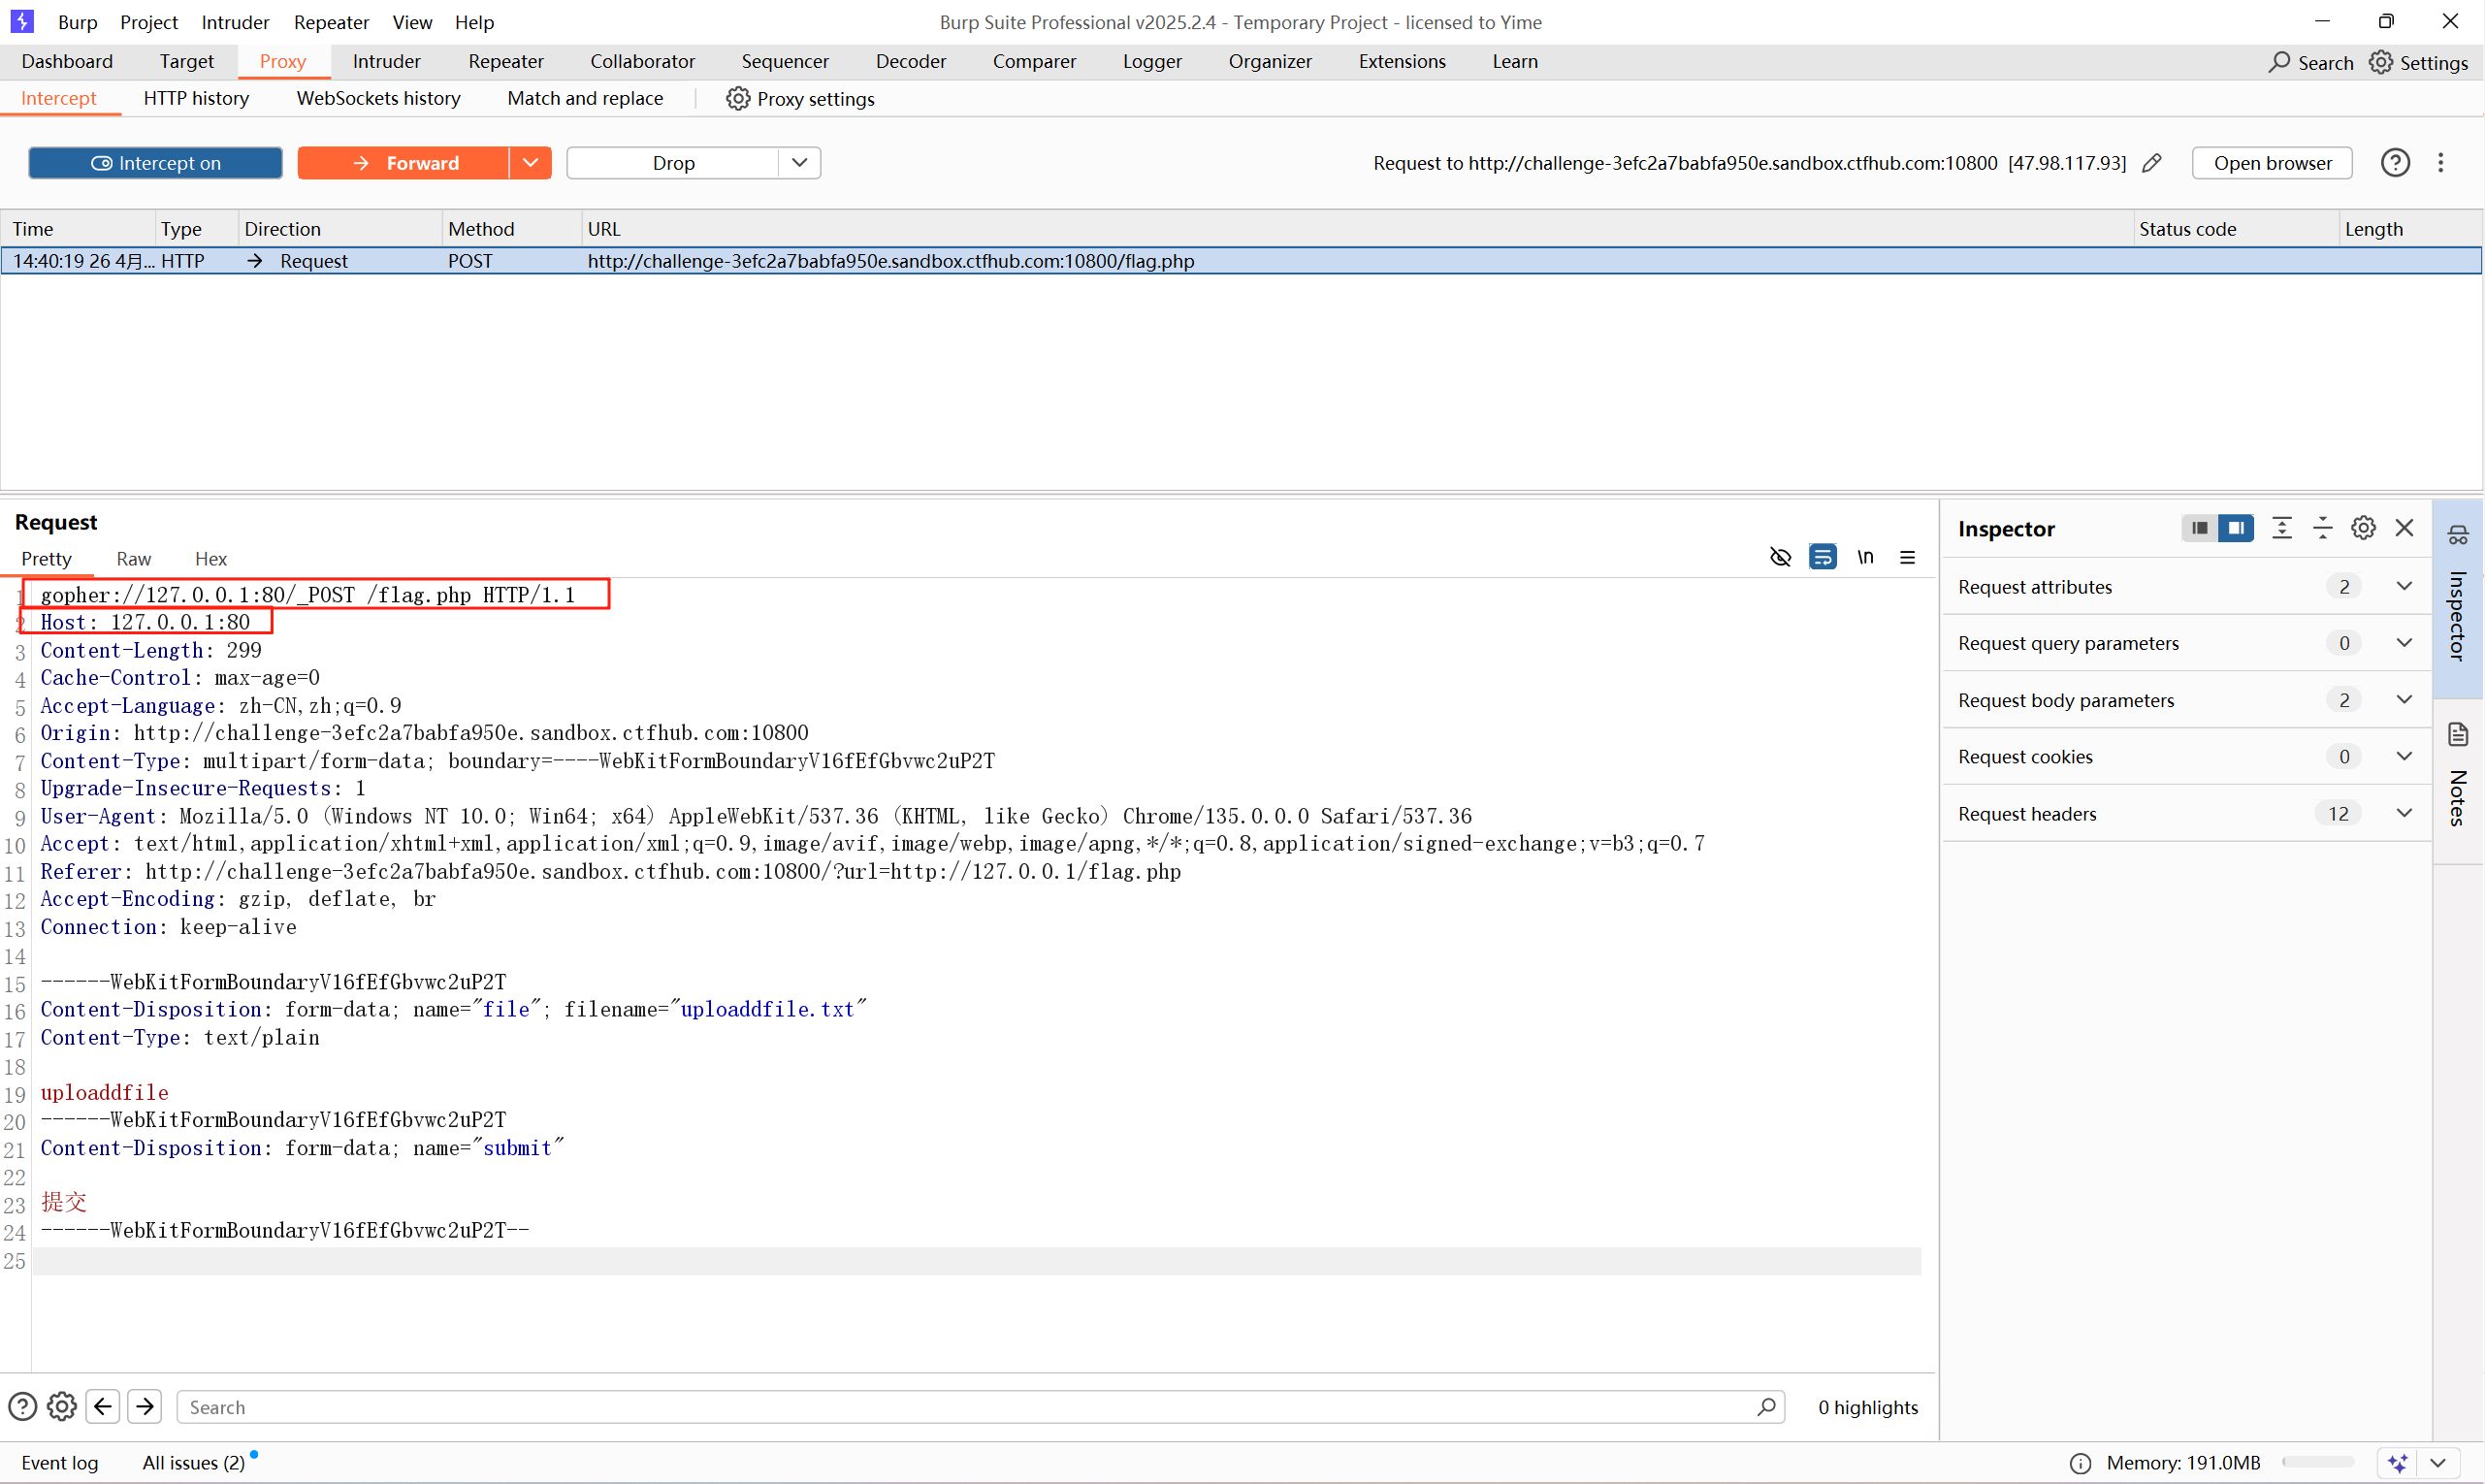Switch Inspector to left-side layout
Image resolution: width=2485 pixels, height=1484 pixels.
2199,528
